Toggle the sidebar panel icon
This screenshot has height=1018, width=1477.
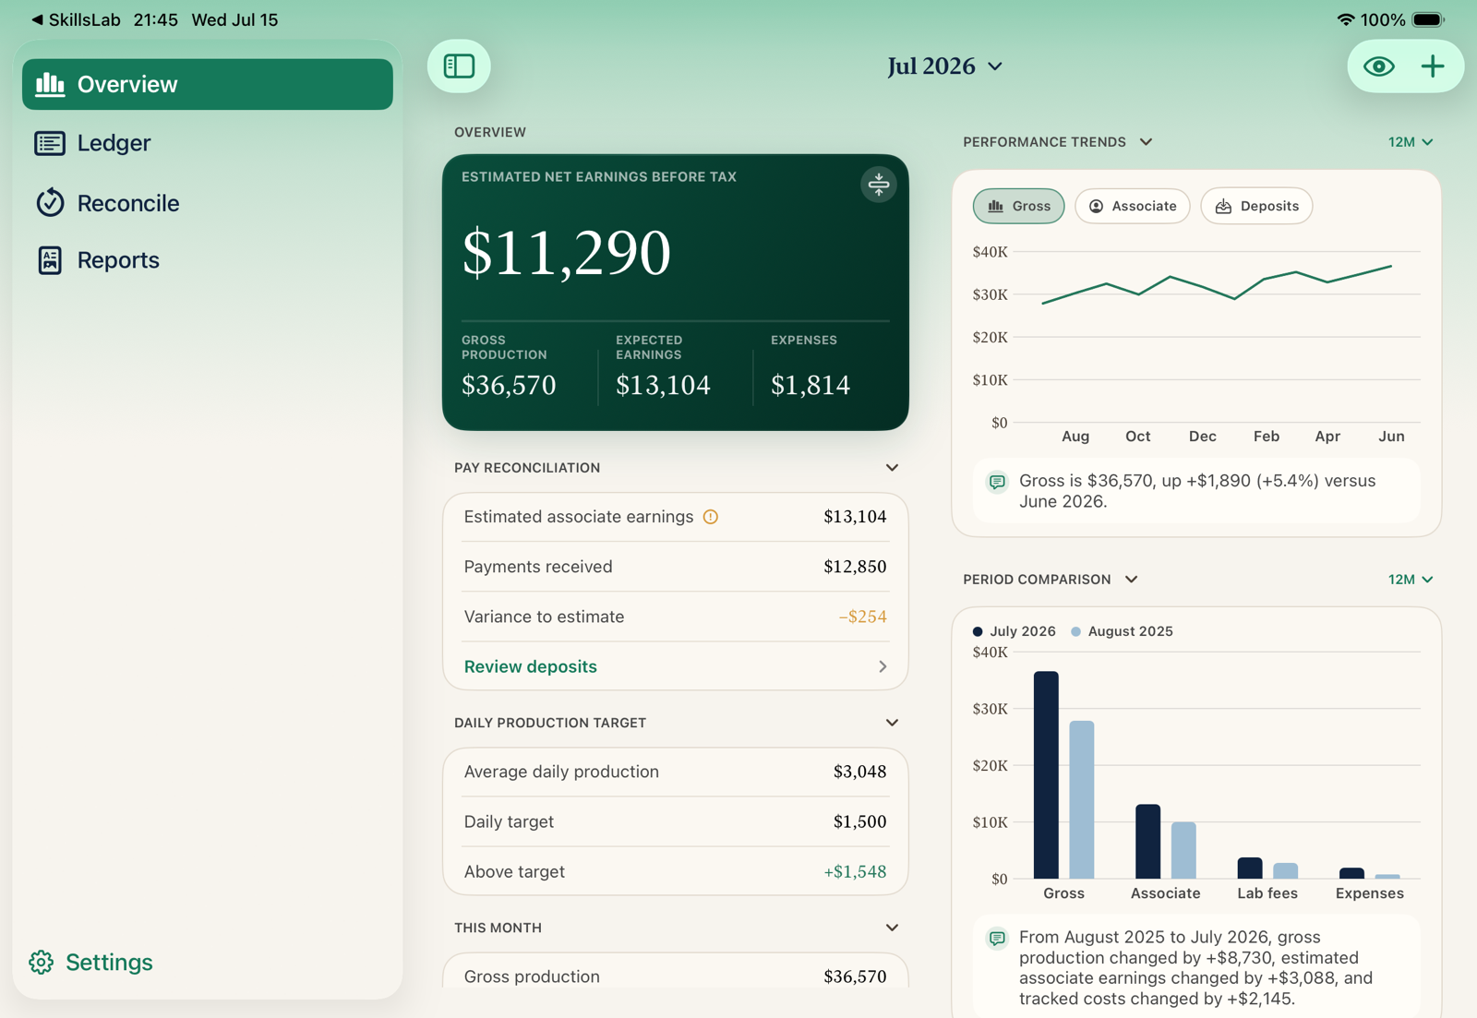click(459, 66)
